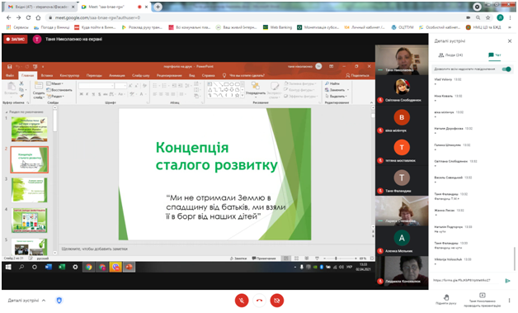Turn off camera in Meet controls
The width and height of the screenshot is (518, 313).
(x=277, y=301)
